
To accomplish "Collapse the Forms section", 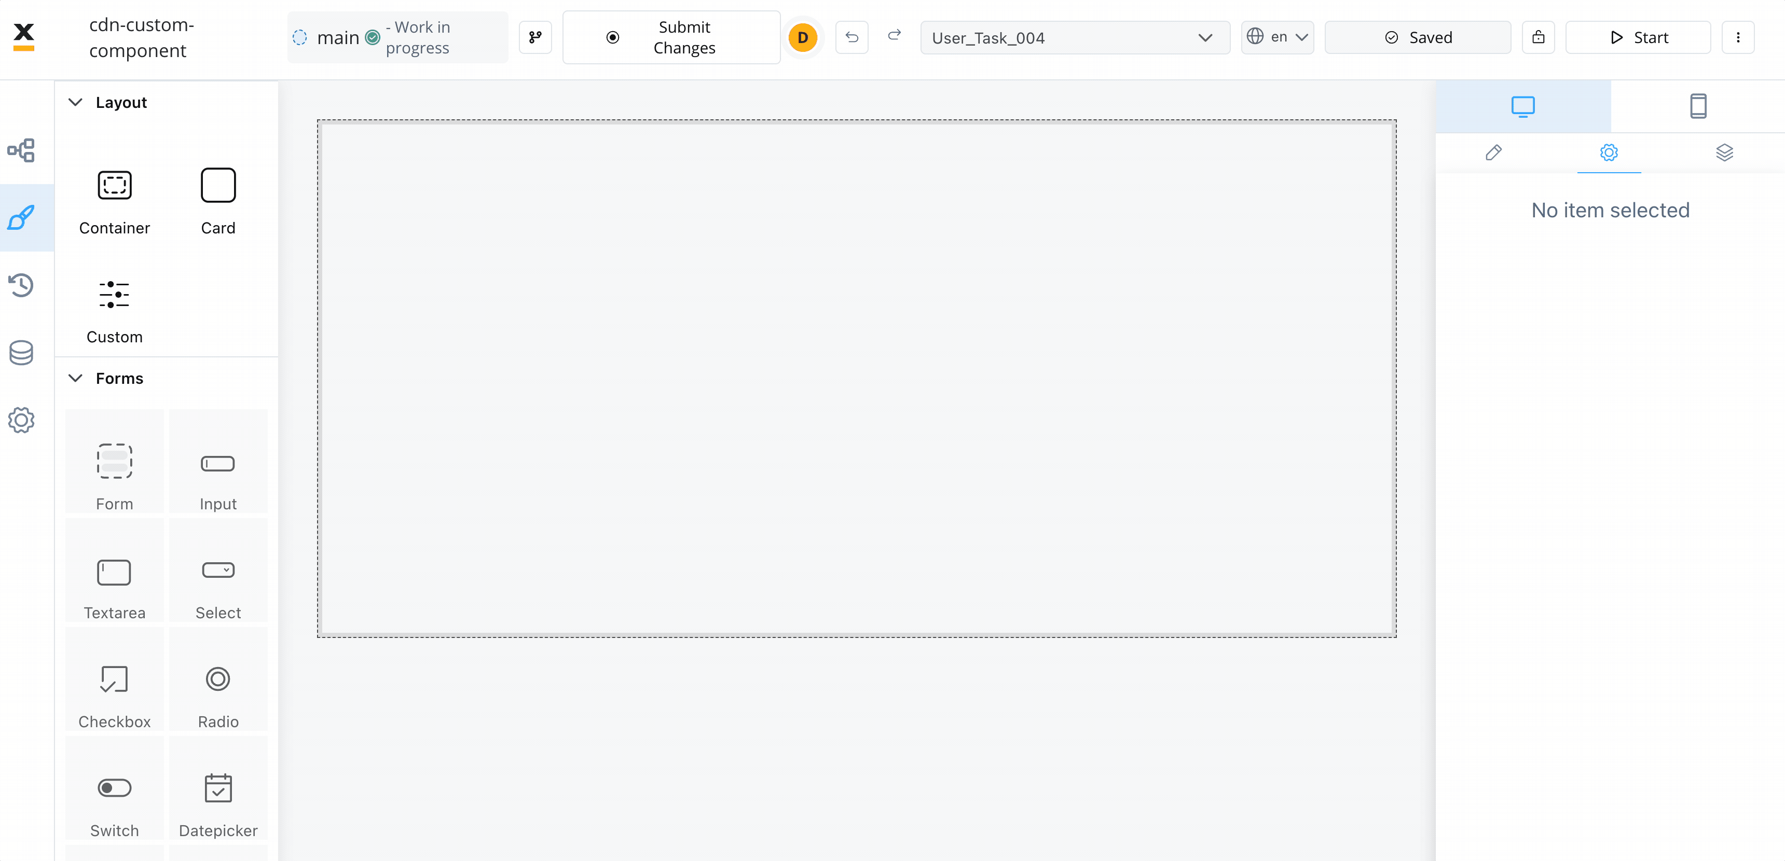I will pyautogui.click(x=76, y=378).
